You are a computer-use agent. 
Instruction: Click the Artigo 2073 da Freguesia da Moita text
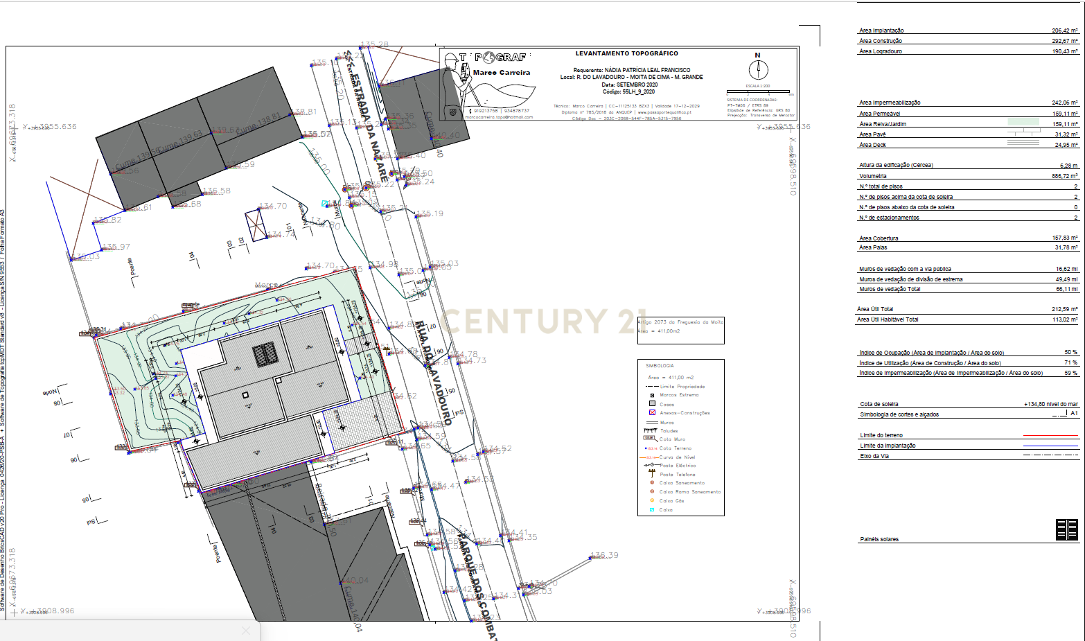click(x=680, y=322)
